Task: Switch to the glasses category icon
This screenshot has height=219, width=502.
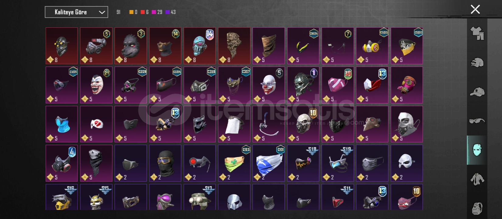Action: point(477,121)
